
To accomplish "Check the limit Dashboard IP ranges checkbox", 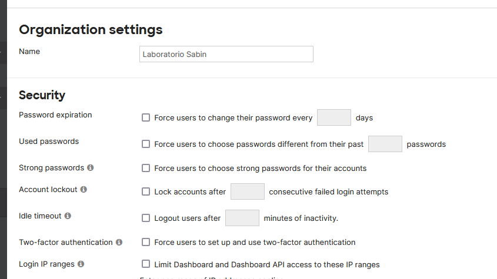I will 146,264.
